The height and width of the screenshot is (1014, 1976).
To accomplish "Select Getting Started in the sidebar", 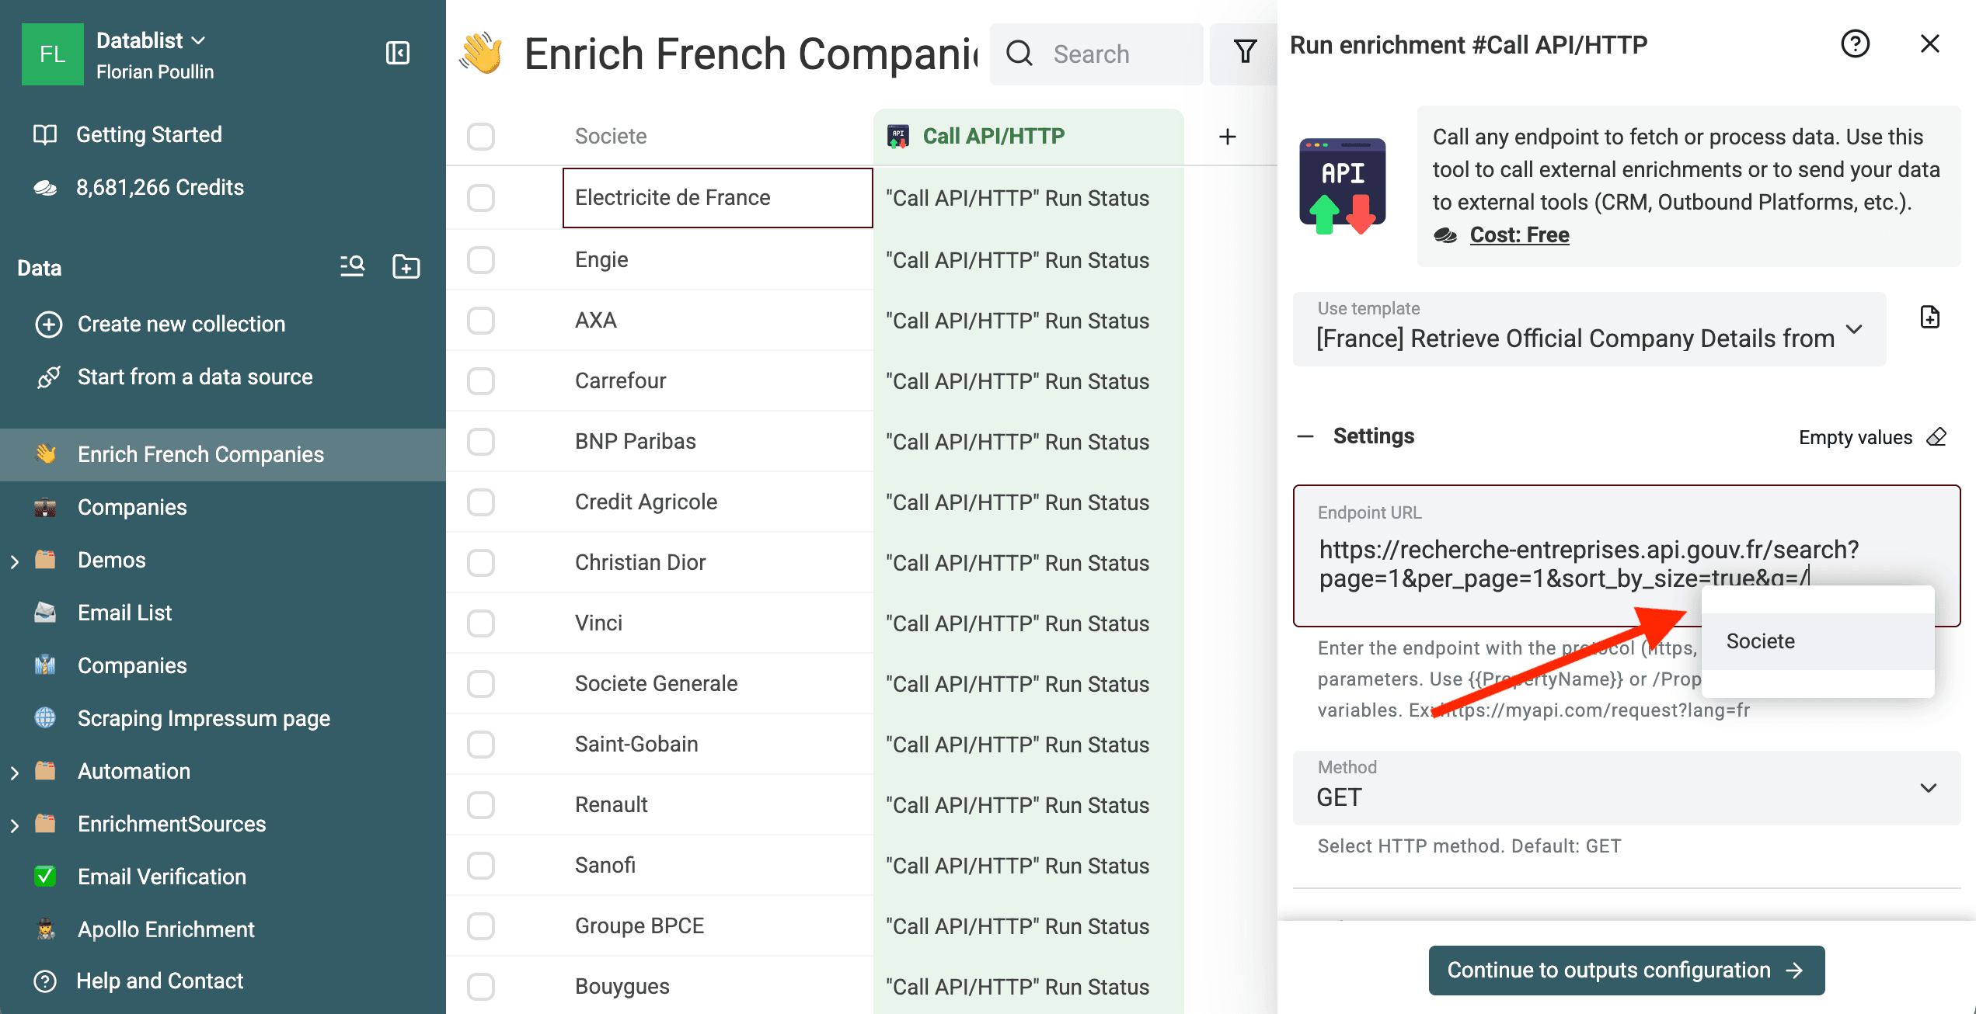I will 148,134.
